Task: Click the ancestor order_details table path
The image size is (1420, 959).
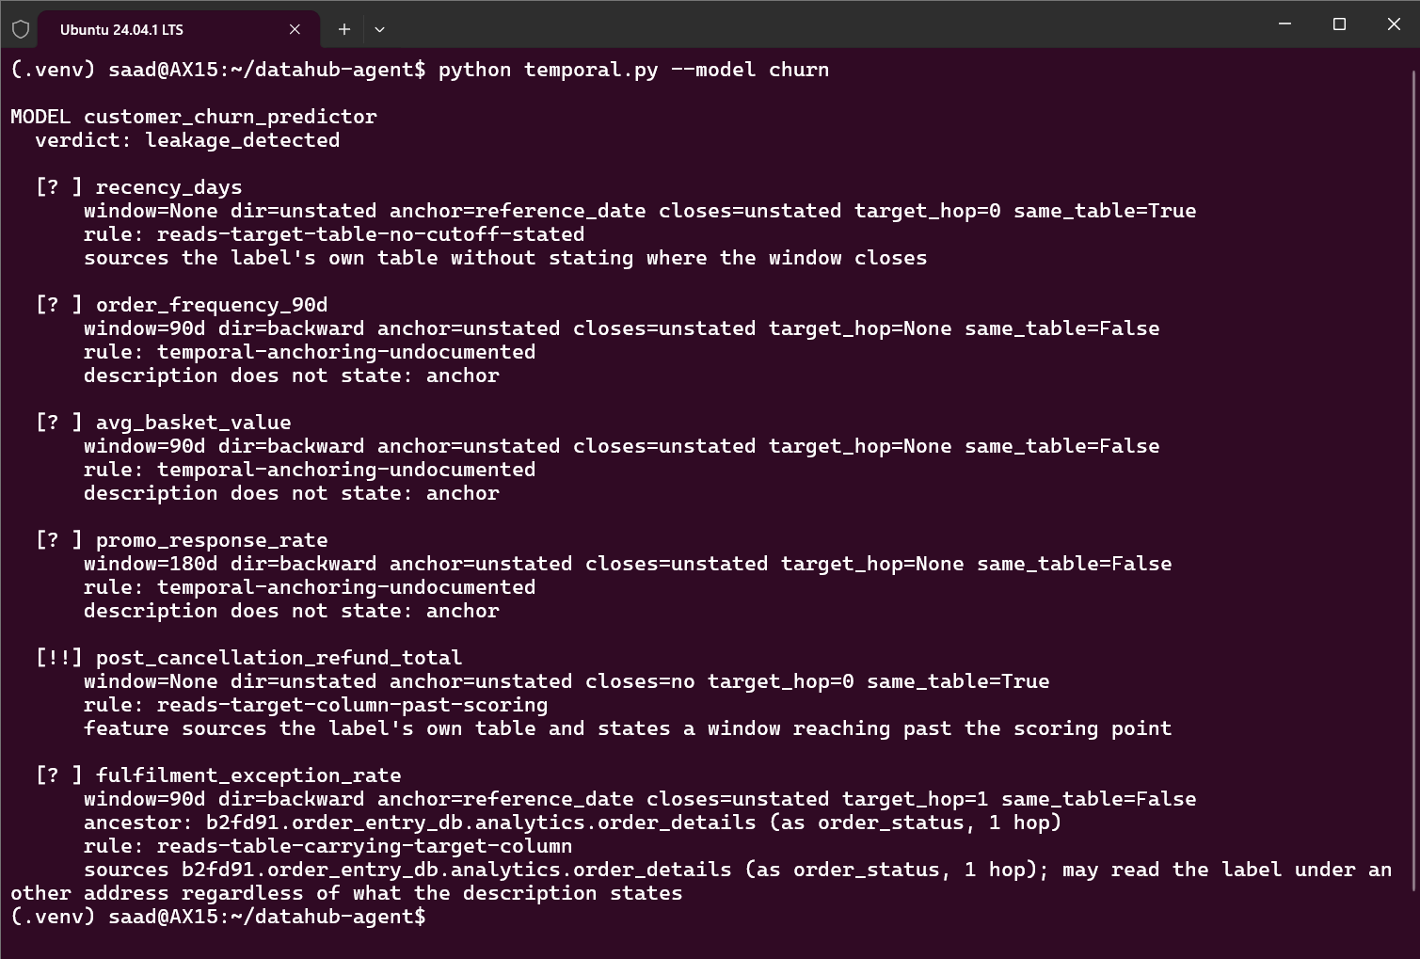Action: tap(481, 823)
